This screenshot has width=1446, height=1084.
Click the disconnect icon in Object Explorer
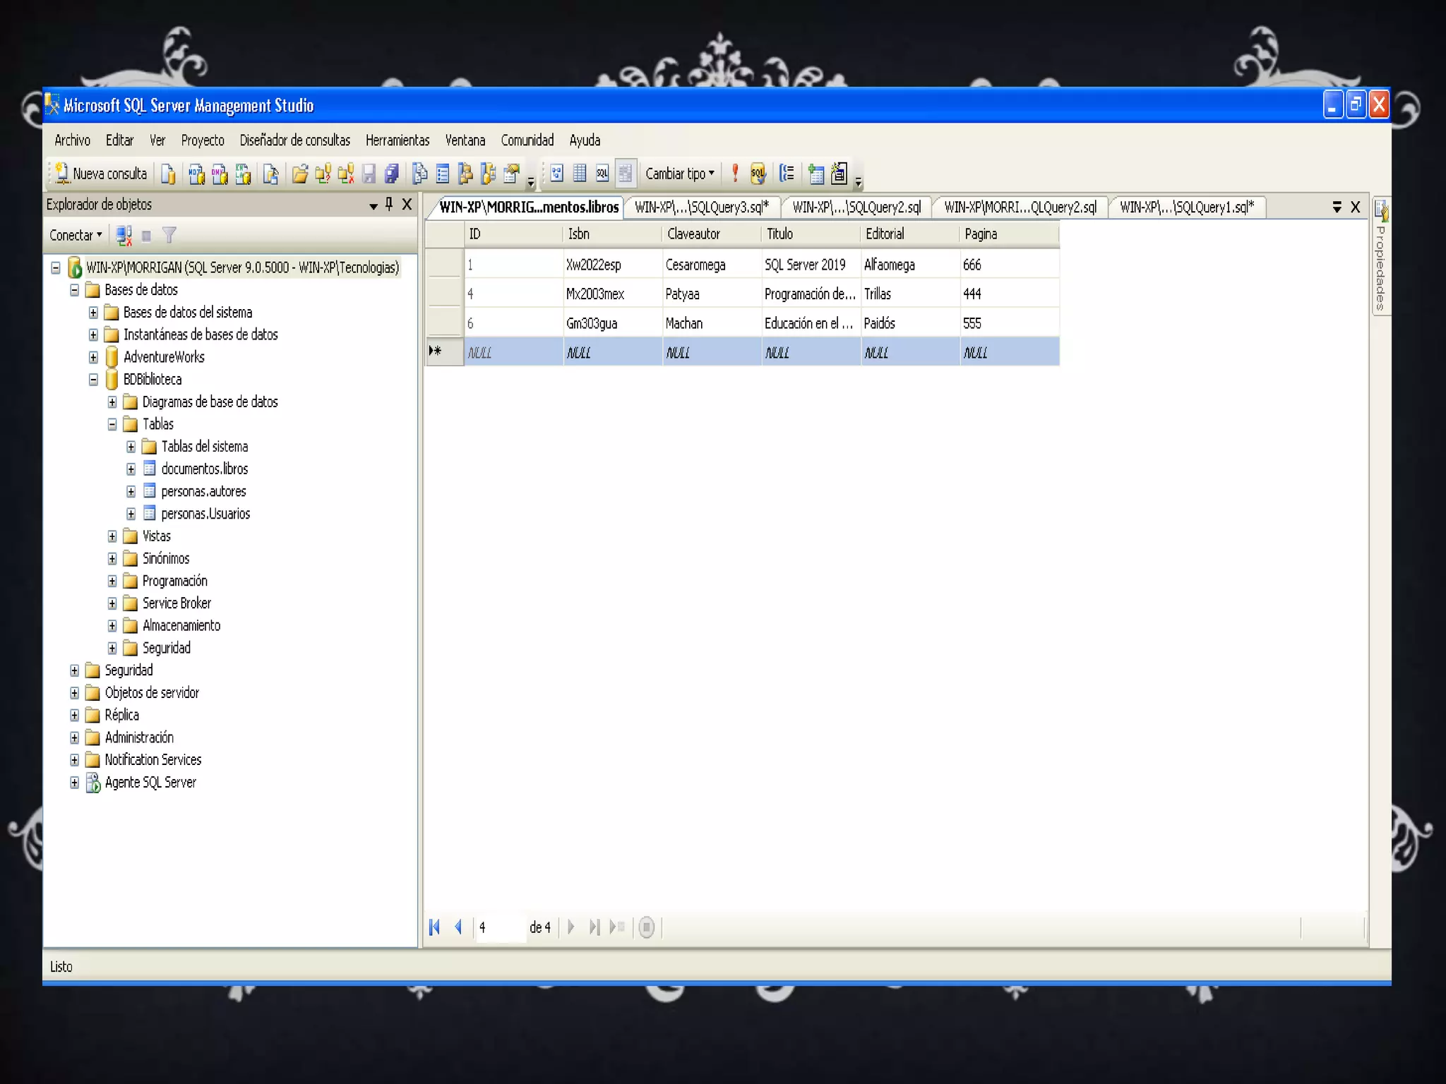click(124, 236)
